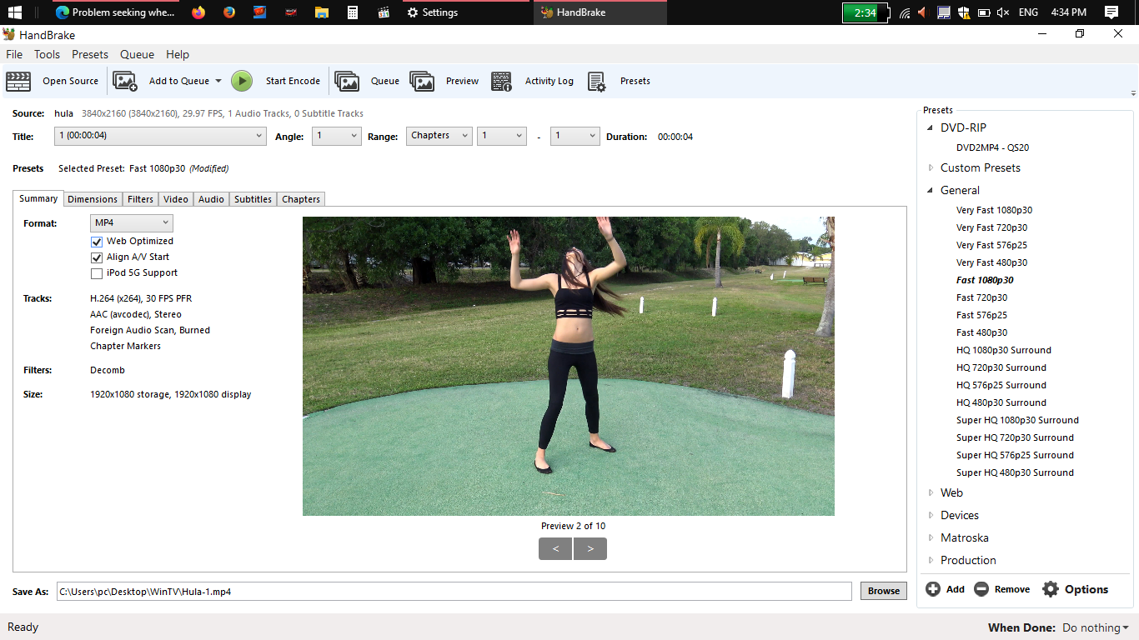The image size is (1139, 640).
Task: Expand the Production preset category
Action: (x=931, y=560)
